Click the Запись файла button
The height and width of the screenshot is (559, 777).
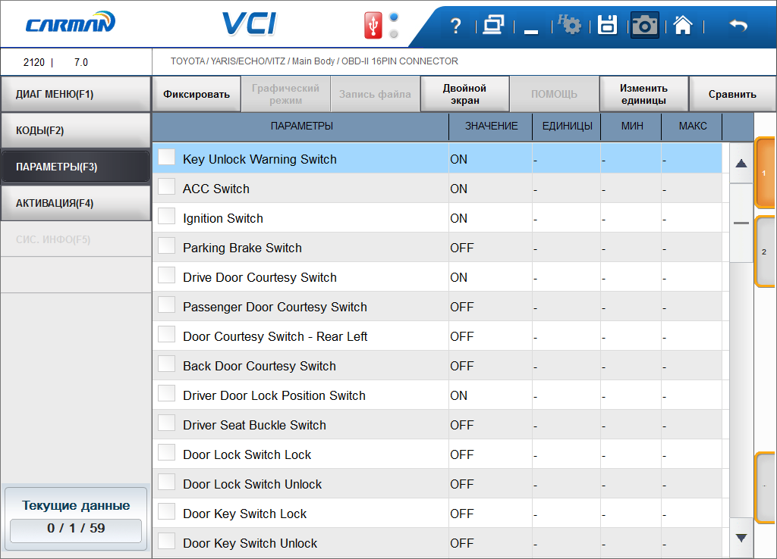(x=375, y=94)
